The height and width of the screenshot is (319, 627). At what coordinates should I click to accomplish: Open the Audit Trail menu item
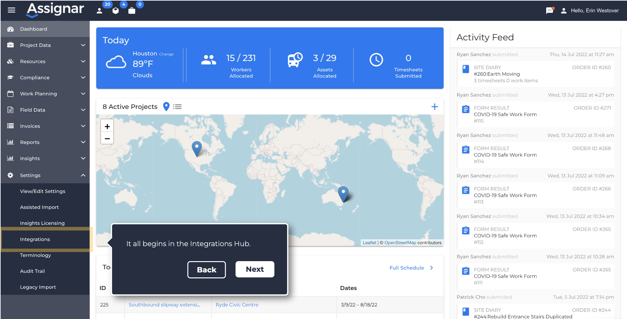pos(33,271)
